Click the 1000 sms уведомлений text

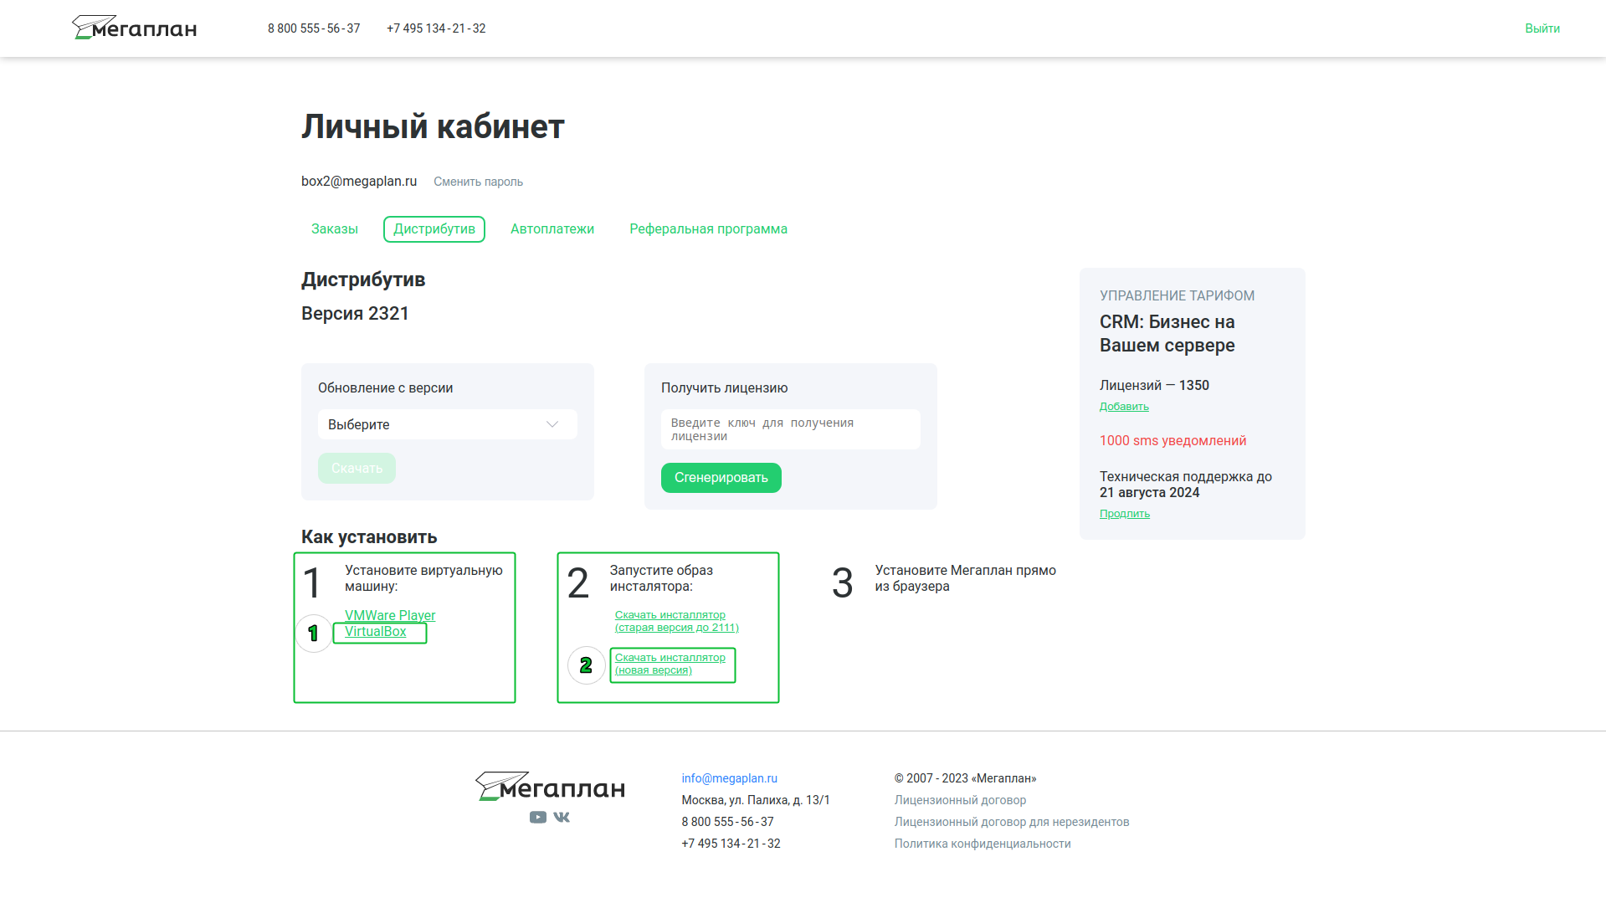(1172, 441)
